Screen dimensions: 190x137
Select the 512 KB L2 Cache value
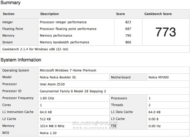45,119
